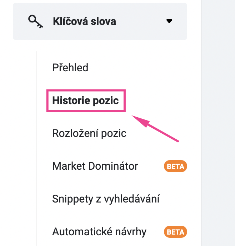Click the BETA badge next to Market Dominátor
The image size is (235, 246).
(x=175, y=166)
